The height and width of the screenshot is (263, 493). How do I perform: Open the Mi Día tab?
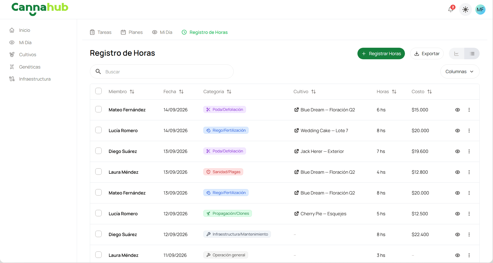[162, 32]
